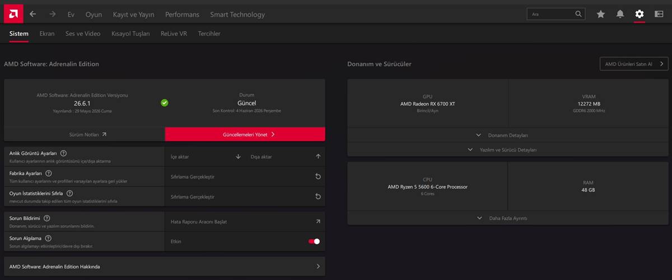This screenshot has height=280, width=672.
Task: Toggle Sorun Algılama switch
Action: pyautogui.click(x=314, y=241)
